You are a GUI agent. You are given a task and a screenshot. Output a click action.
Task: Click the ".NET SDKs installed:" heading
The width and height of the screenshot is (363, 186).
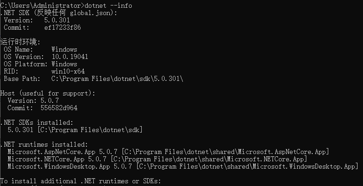click(x=37, y=122)
